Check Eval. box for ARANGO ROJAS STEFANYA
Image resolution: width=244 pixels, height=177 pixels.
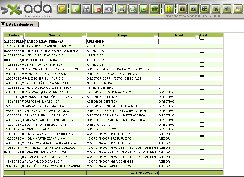coord(202,42)
